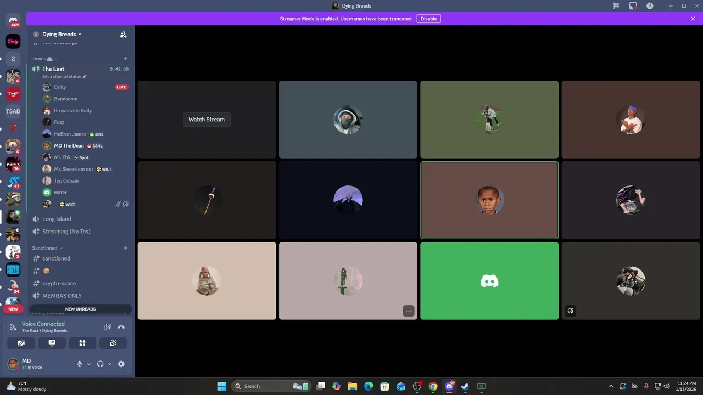Open Windows Start menu

coord(222,386)
